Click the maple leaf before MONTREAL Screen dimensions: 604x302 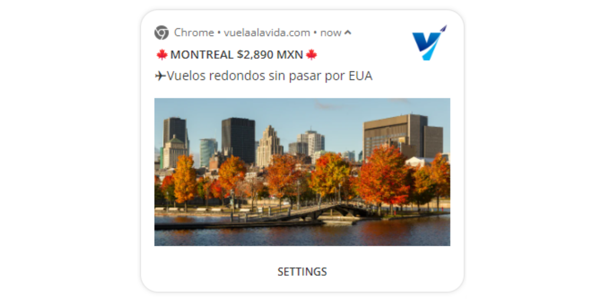162,55
